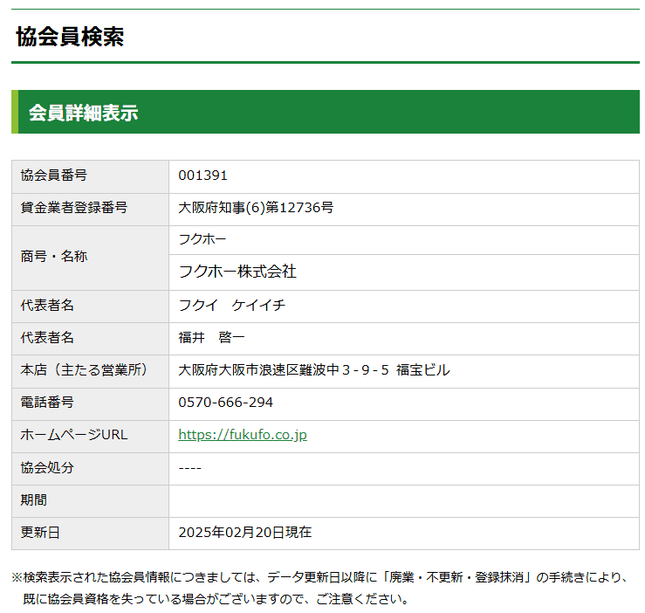Click the update date 2025年02月20日現在

pos(244,532)
